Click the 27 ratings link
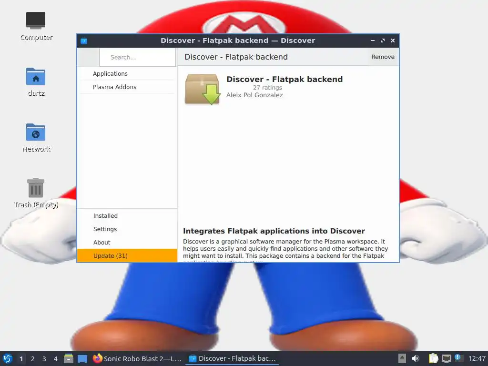The height and width of the screenshot is (366, 488). 267,88
